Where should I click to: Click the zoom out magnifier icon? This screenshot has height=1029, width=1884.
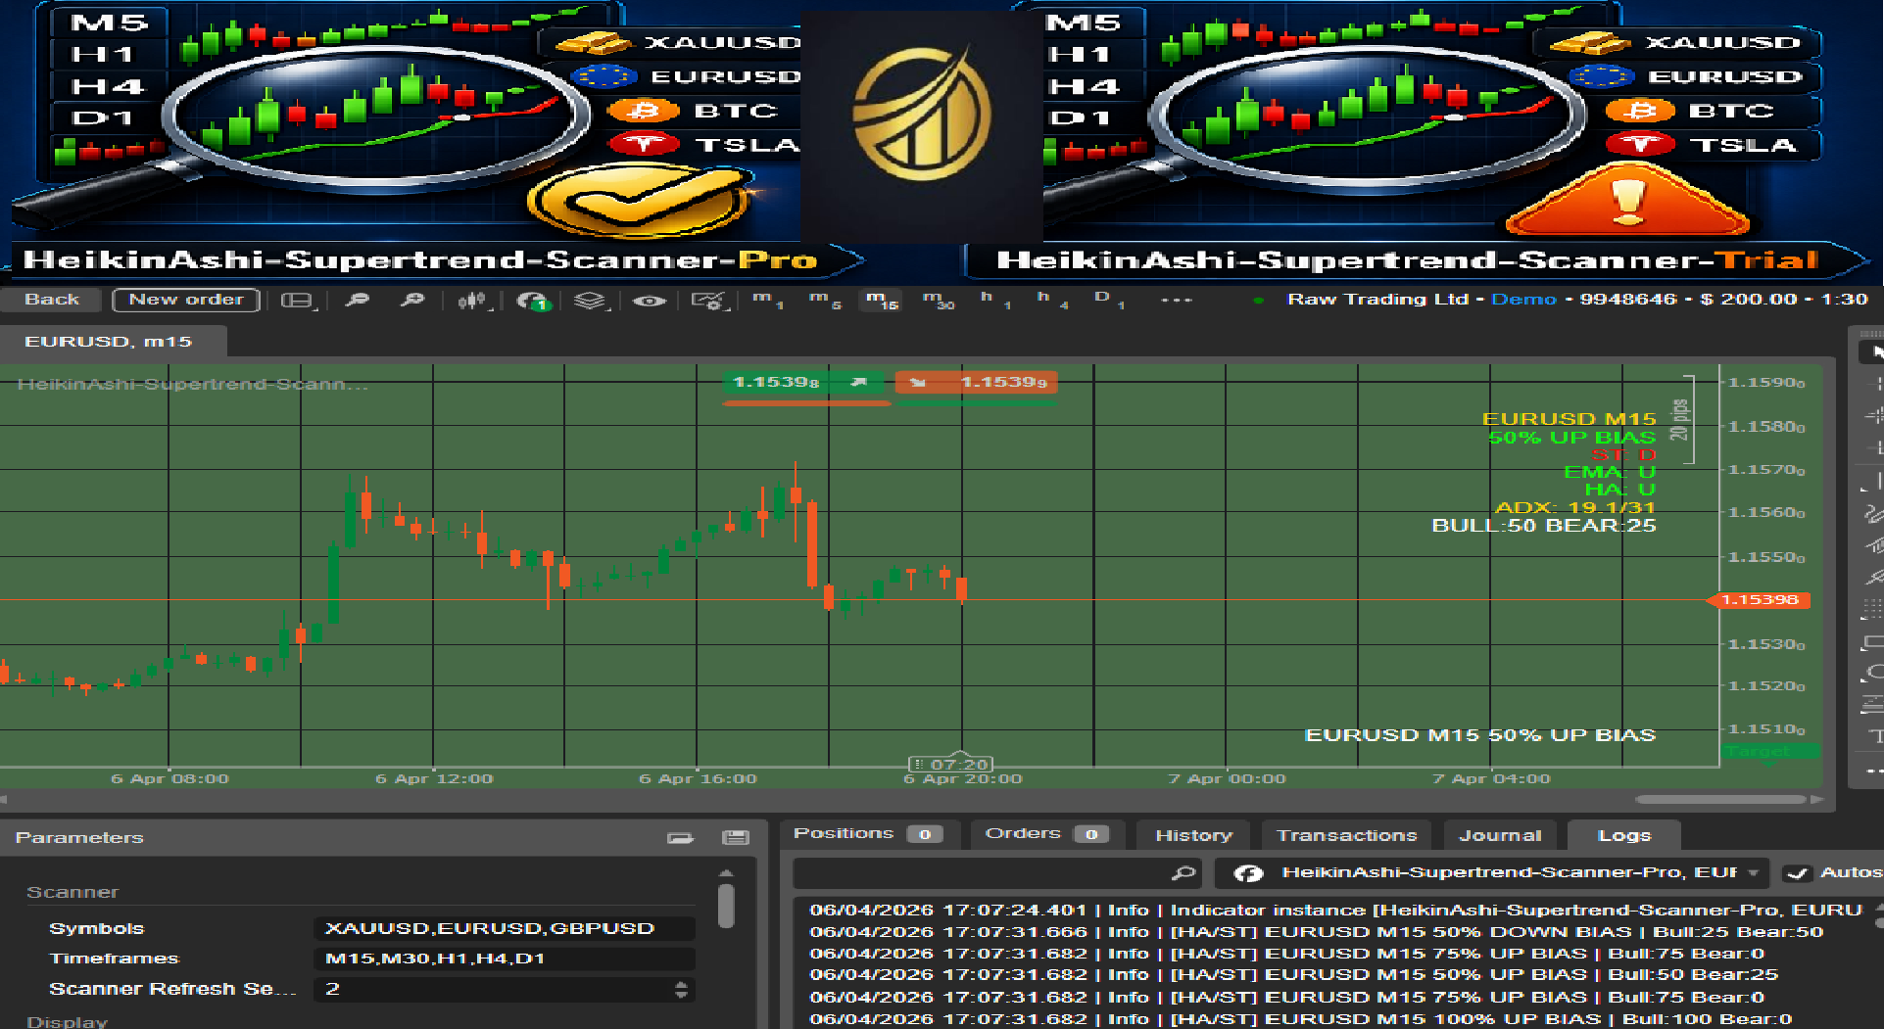[358, 300]
